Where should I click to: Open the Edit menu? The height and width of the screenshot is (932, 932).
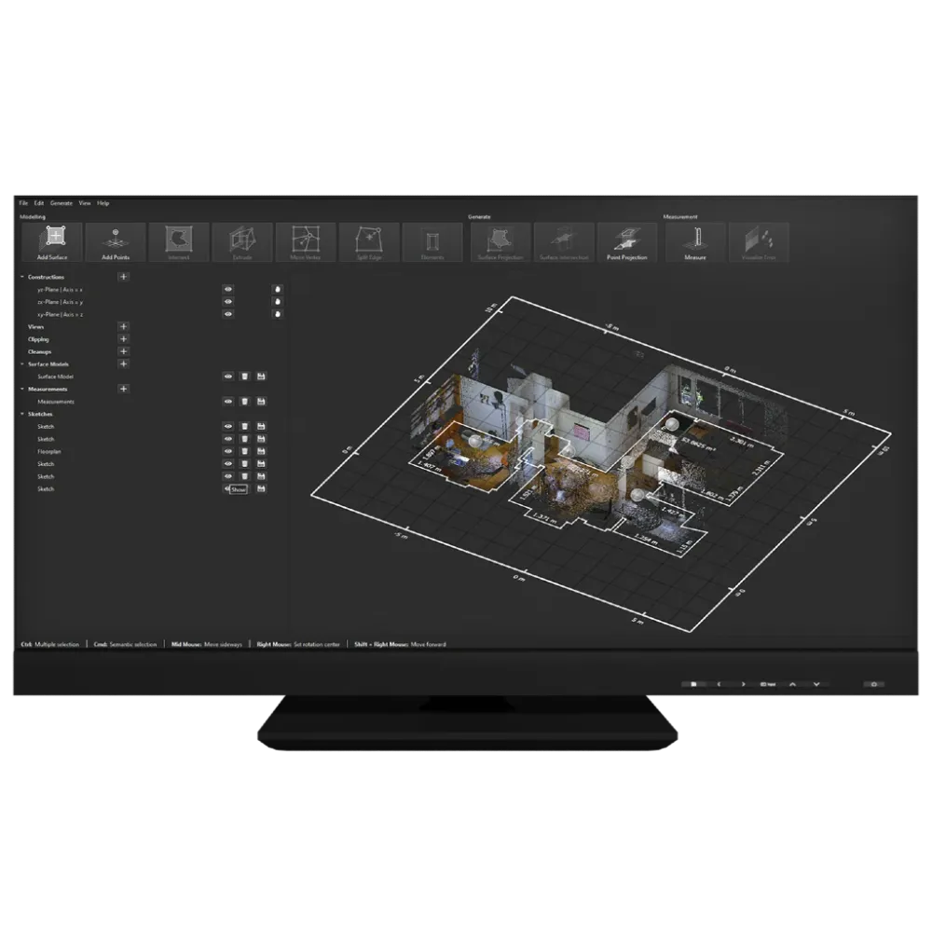pos(39,202)
